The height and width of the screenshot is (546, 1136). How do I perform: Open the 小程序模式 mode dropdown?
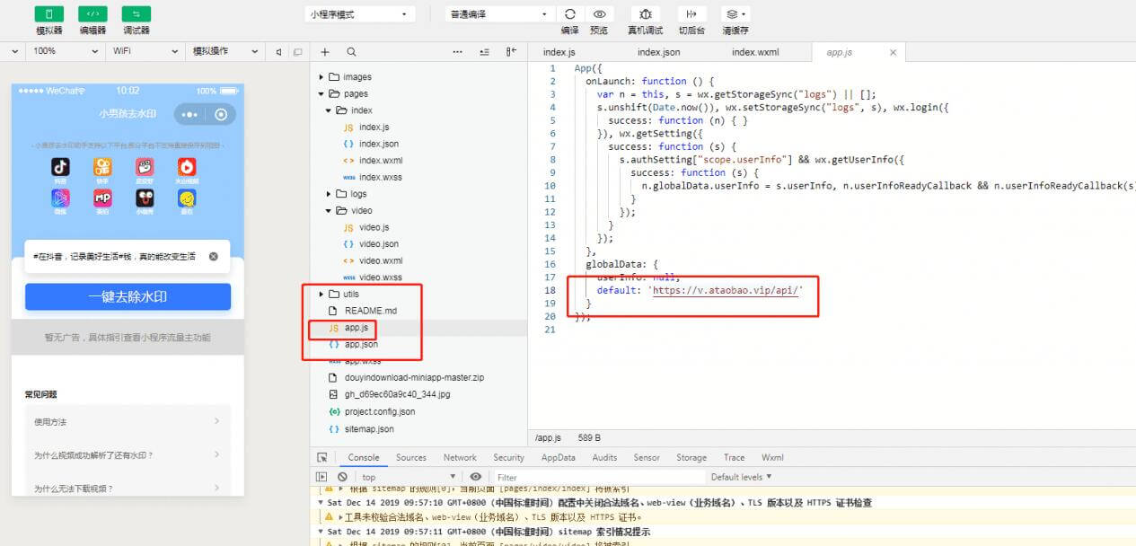[359, 14]
